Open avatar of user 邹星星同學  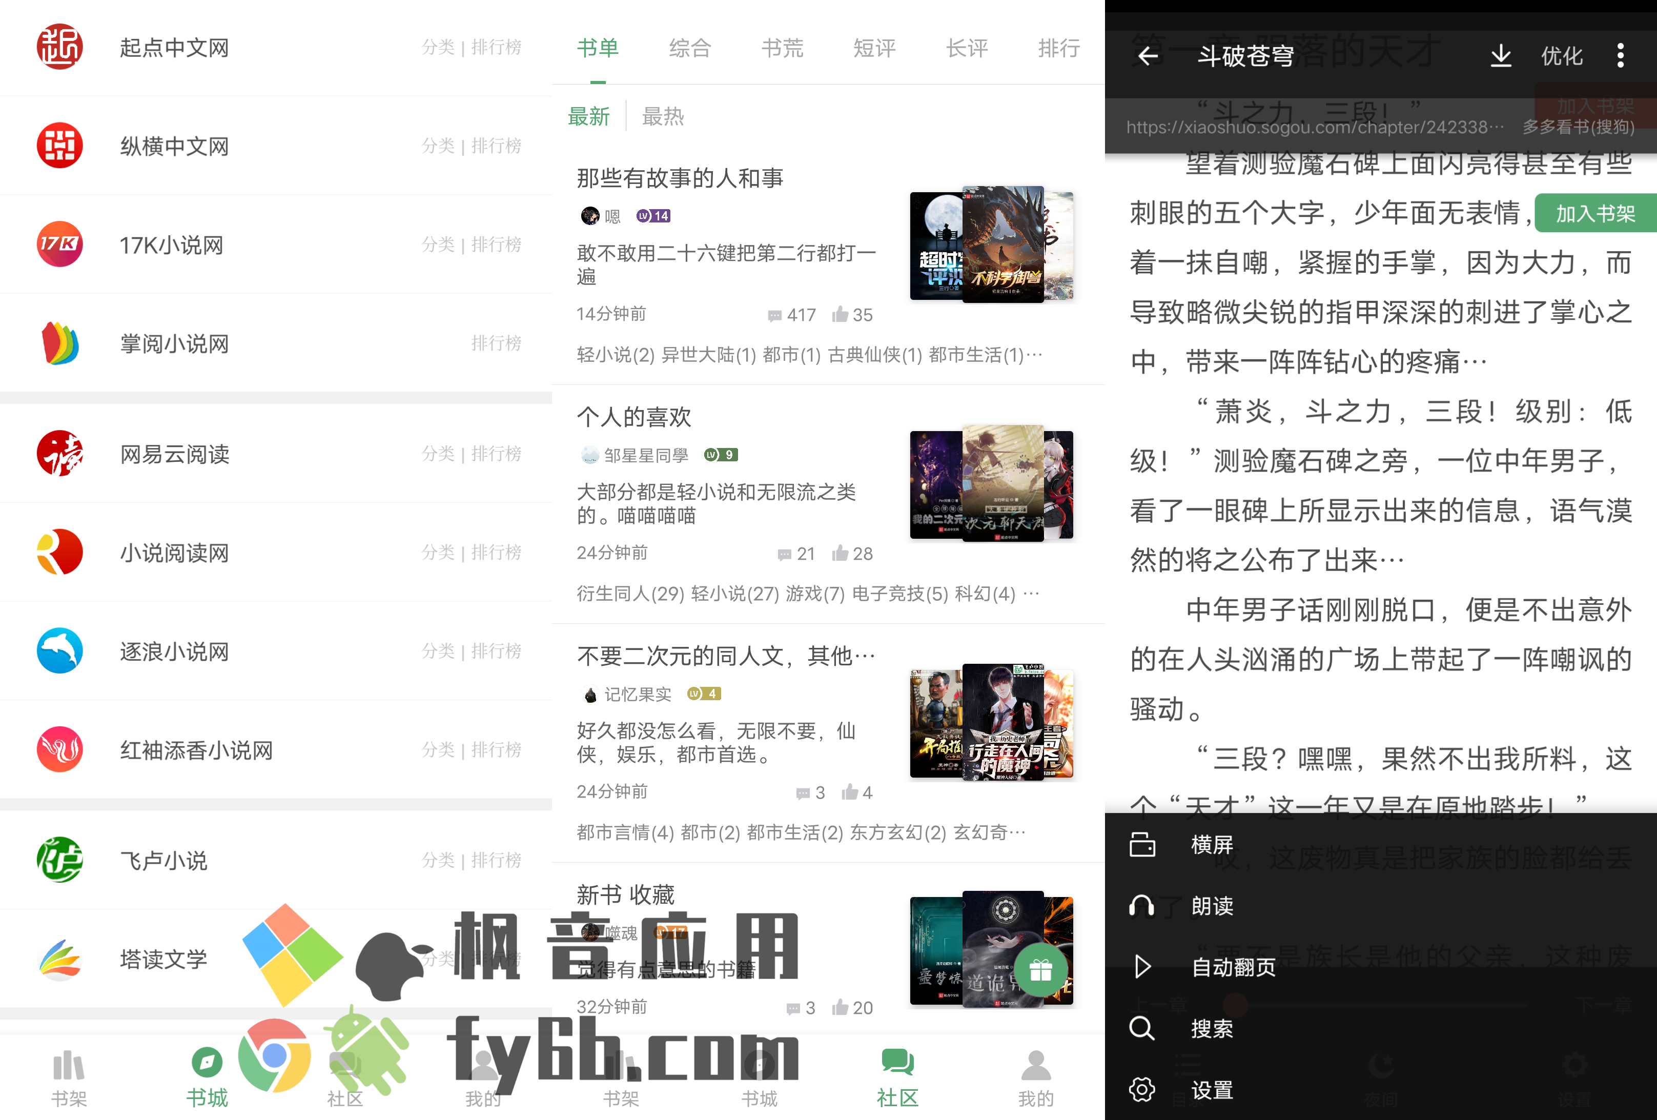[589, 455]
